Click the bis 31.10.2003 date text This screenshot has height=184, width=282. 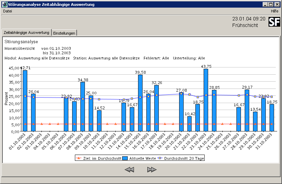click(57, 53)
